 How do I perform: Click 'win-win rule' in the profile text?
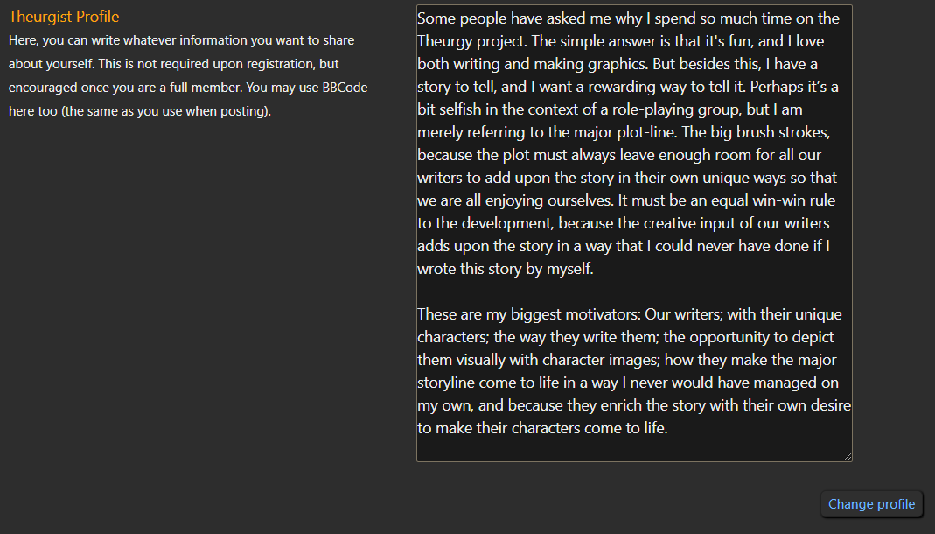(793, 200)
